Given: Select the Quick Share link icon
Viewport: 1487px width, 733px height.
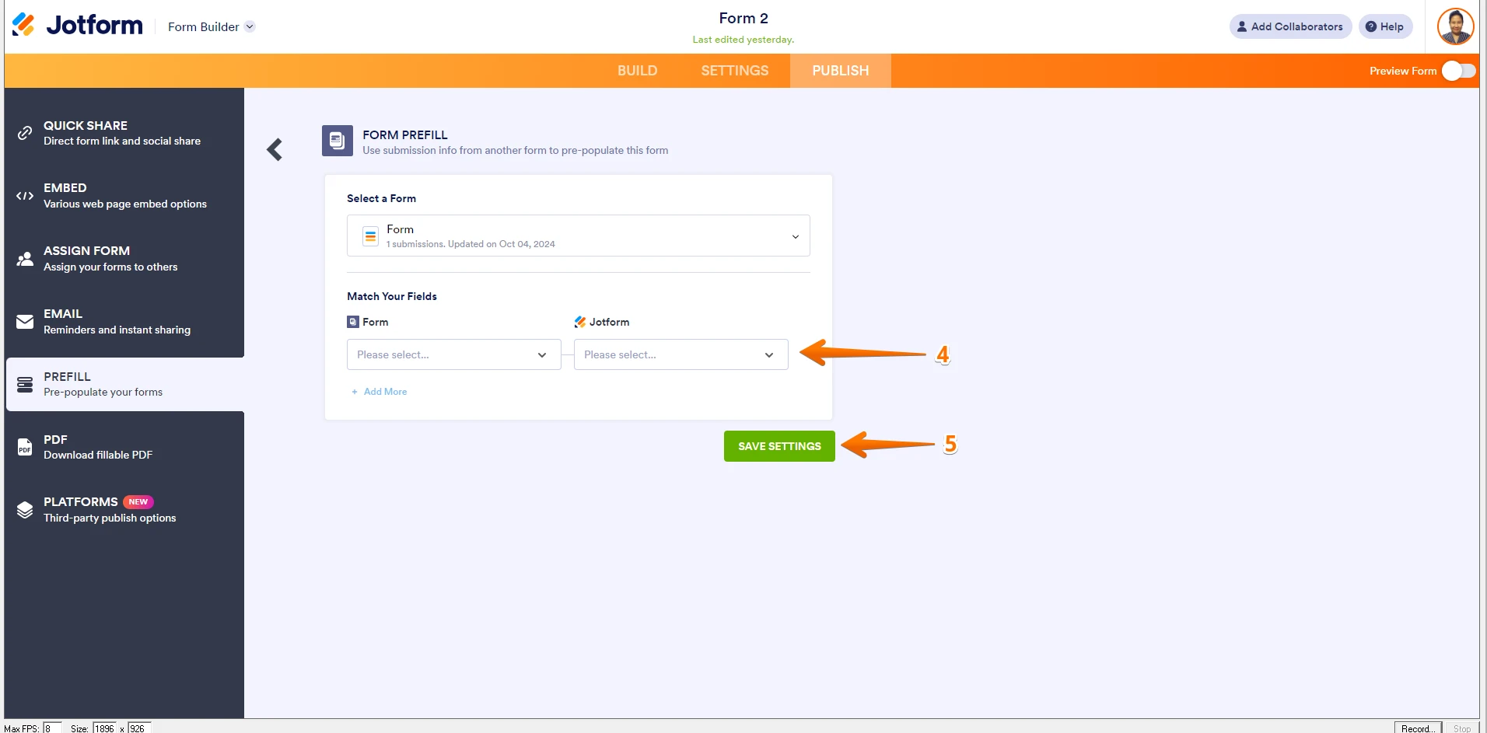Looking at the screenshot, I should pos(25,133).
